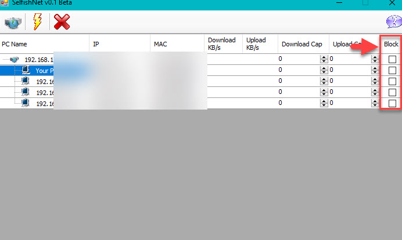Tick the Block checkbox for Your PC row
This screenshot has height=240, width=402.
point(392,70)
